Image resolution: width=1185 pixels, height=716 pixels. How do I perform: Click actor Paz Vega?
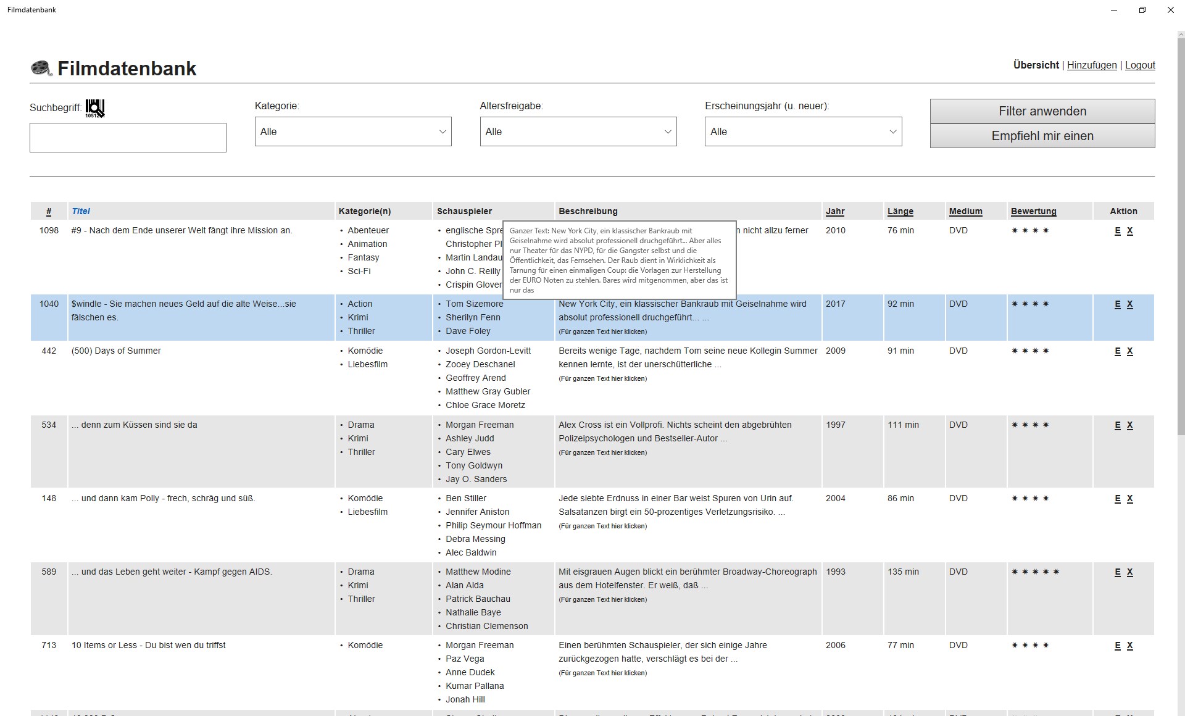(465, 659)
